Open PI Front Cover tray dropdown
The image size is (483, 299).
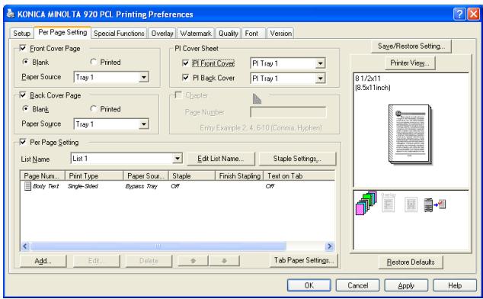(321, 63)
